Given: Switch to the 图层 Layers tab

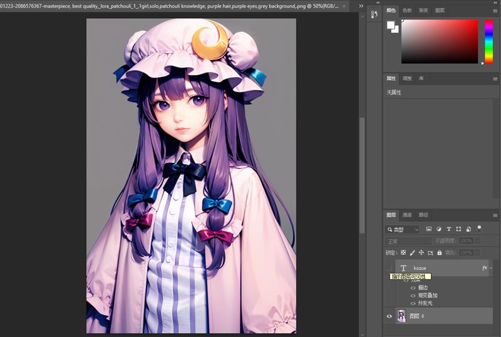Looking at the screenshot, I should click(x=391, y=215).
